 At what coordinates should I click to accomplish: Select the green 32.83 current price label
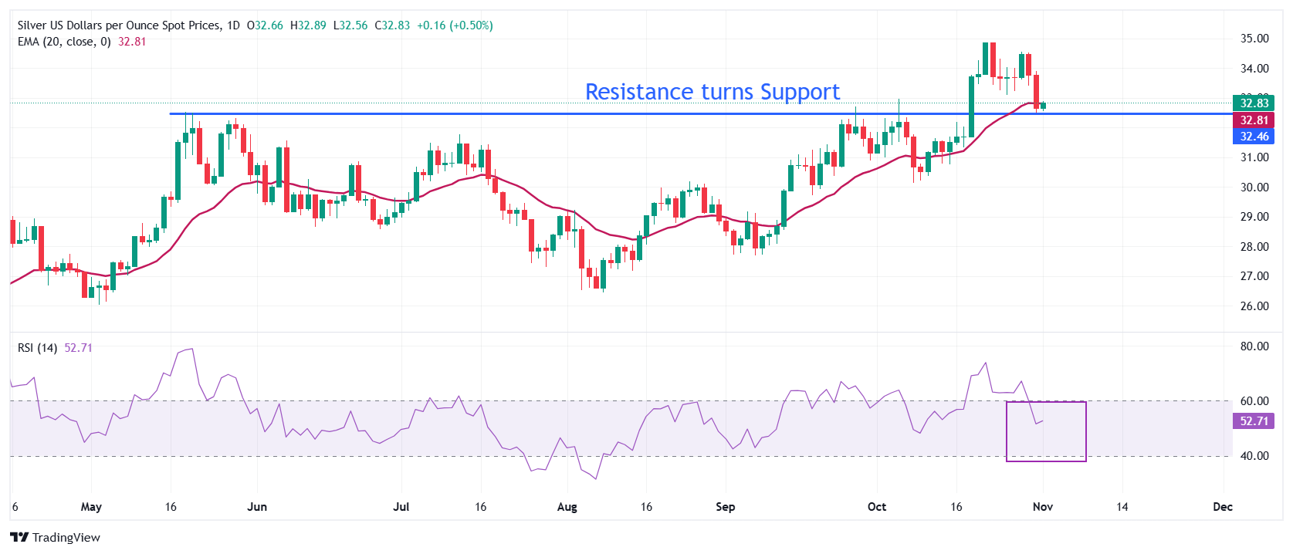click(x=1254, y=103)
